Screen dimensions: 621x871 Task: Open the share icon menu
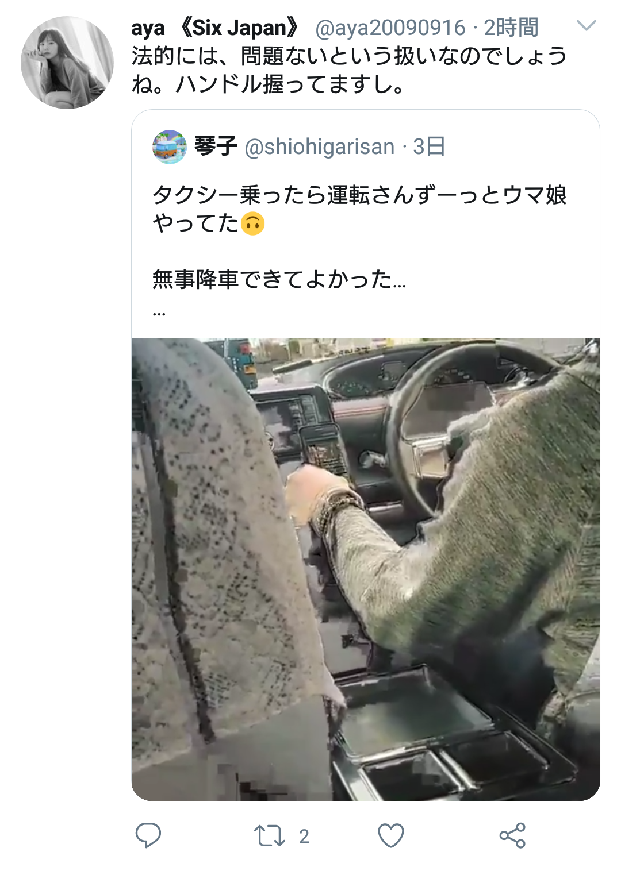512,835
